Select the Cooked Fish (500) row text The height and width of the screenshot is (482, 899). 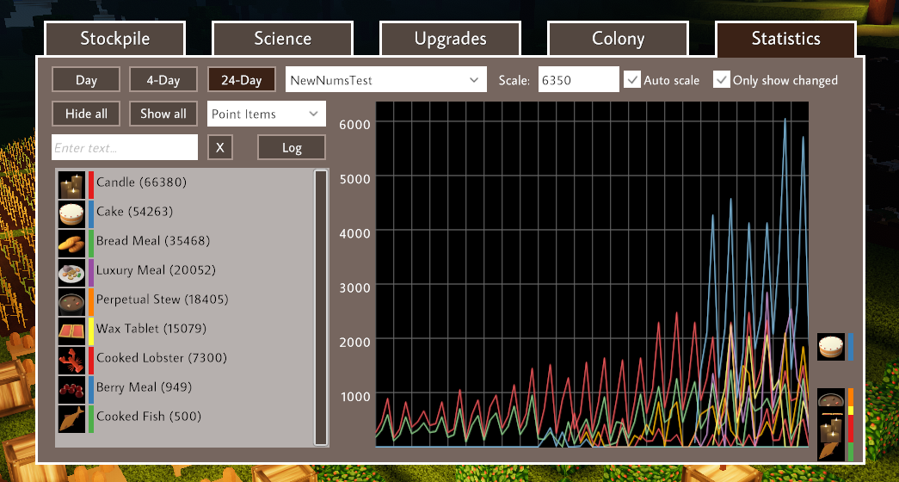pos(149,417)
